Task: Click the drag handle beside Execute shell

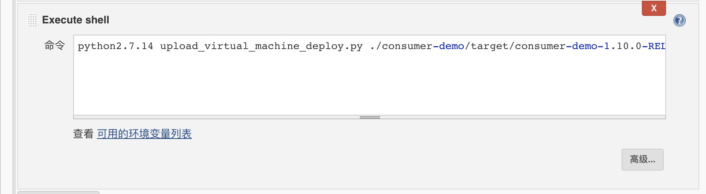Action: tap(32, 20)
